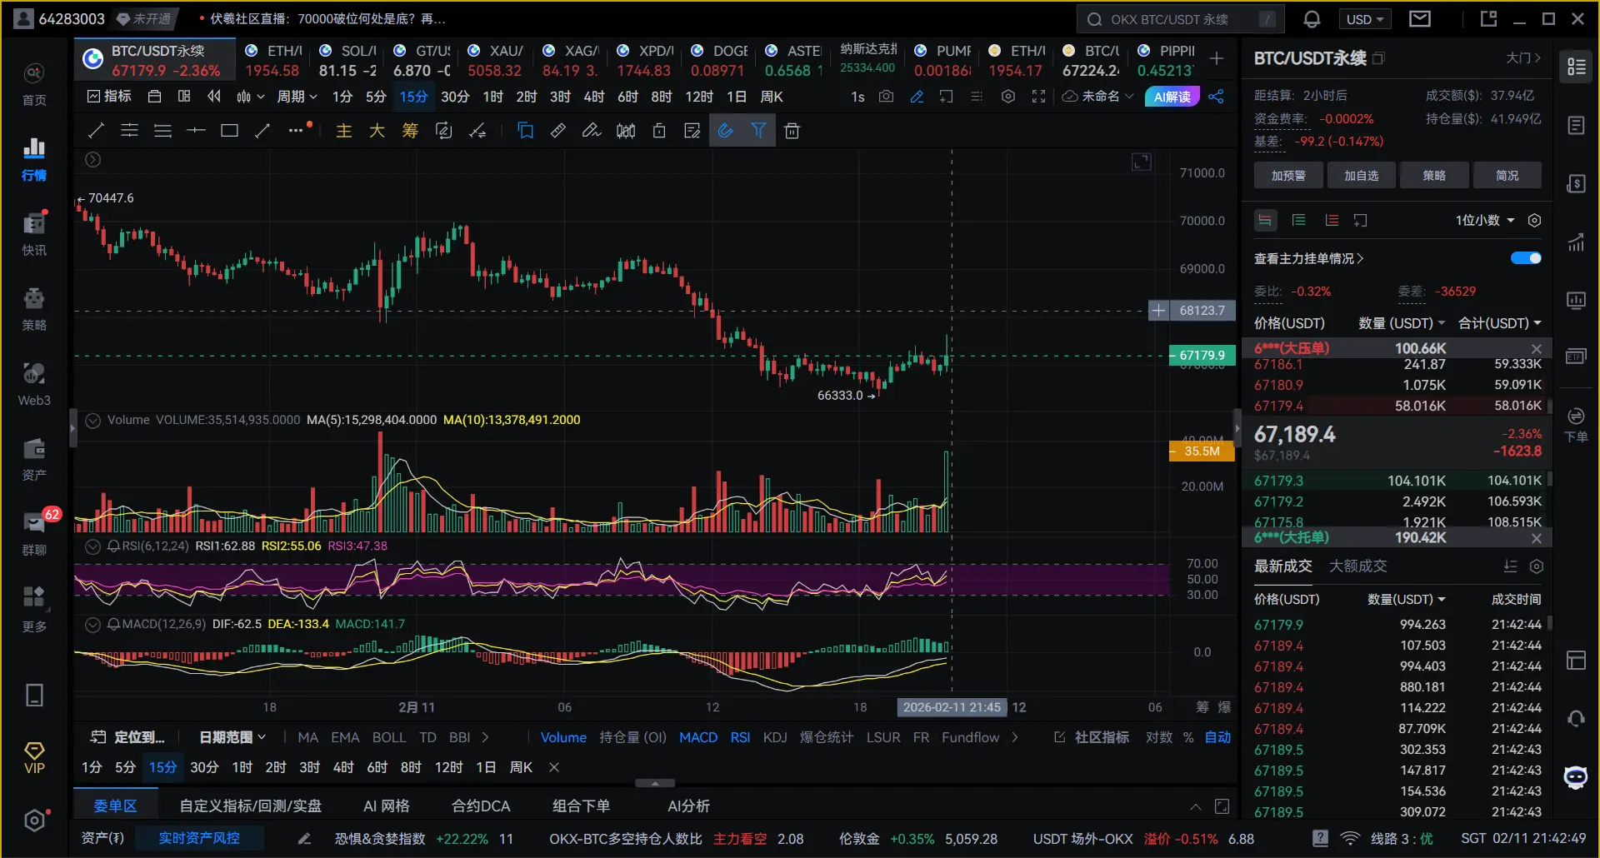The width and height of the screenshot is (1600, 858).
Task: Open the customer support headset icon
Action: (1576, 718)
